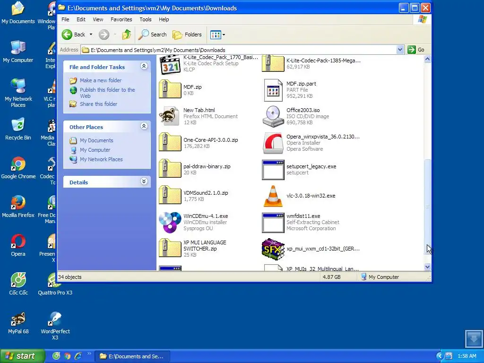The width and height of the screenshot is (484, 363).
Task: Go to My Computer in Other Places
Action: pyautogui.click(x=95, y=150)
